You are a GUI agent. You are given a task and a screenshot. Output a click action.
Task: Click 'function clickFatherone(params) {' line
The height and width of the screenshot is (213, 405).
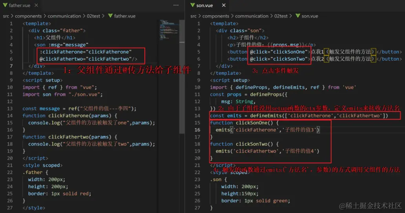coord(70,116)
